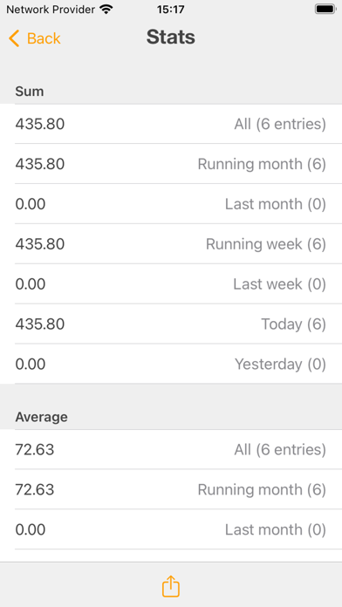Viewport: 342px width, 607px height.
Task: Tap the Sum section header
Action: tap(30, 92)
